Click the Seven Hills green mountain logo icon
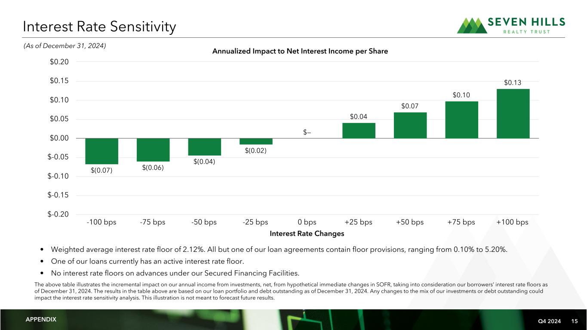Image resolution: width=587 pixels, height=330 pixels. [x=472, y=25]
